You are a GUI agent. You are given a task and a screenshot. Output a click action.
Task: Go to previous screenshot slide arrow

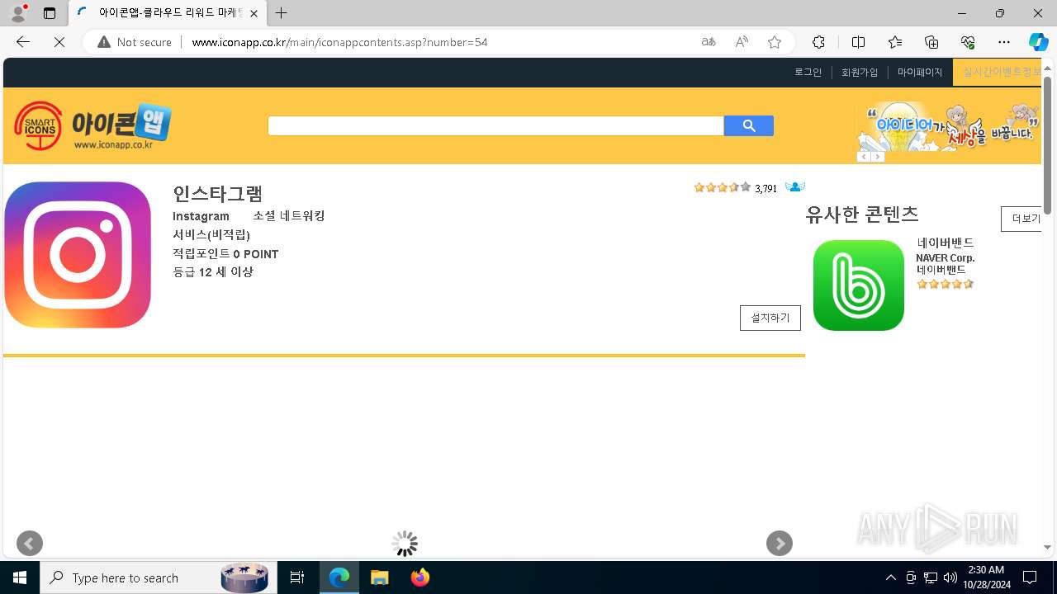tap(30, 544)
